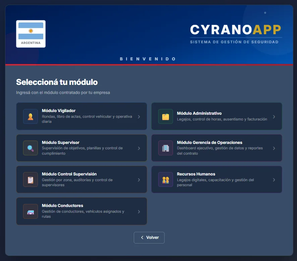Click the 'Dashboard ejecutivo' description text
Screen dimensions: 297x261
coord(220,151)
